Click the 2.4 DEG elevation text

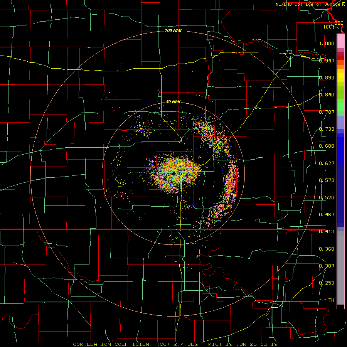click(x=186, y=344)
